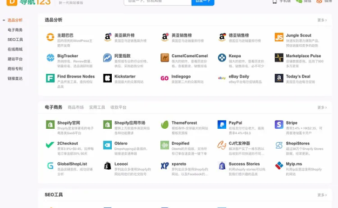Click the 导航123 site logo

[29, 2]
